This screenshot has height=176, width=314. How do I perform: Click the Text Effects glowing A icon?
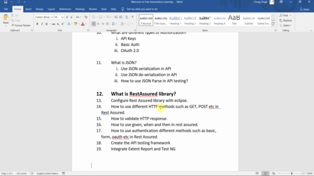coord(69,24)
